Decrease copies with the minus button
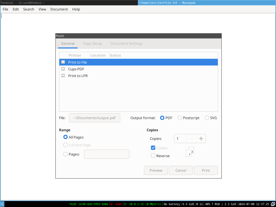 [192, 139]
